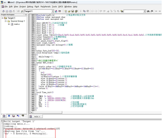Switch to the Templates tab in workspace
164x138 pixels.
[x=23, y=116]
